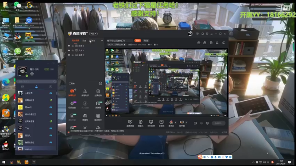Open the 主播任务 tool
The height and width of the screenshot is (166, 296).
98,93
